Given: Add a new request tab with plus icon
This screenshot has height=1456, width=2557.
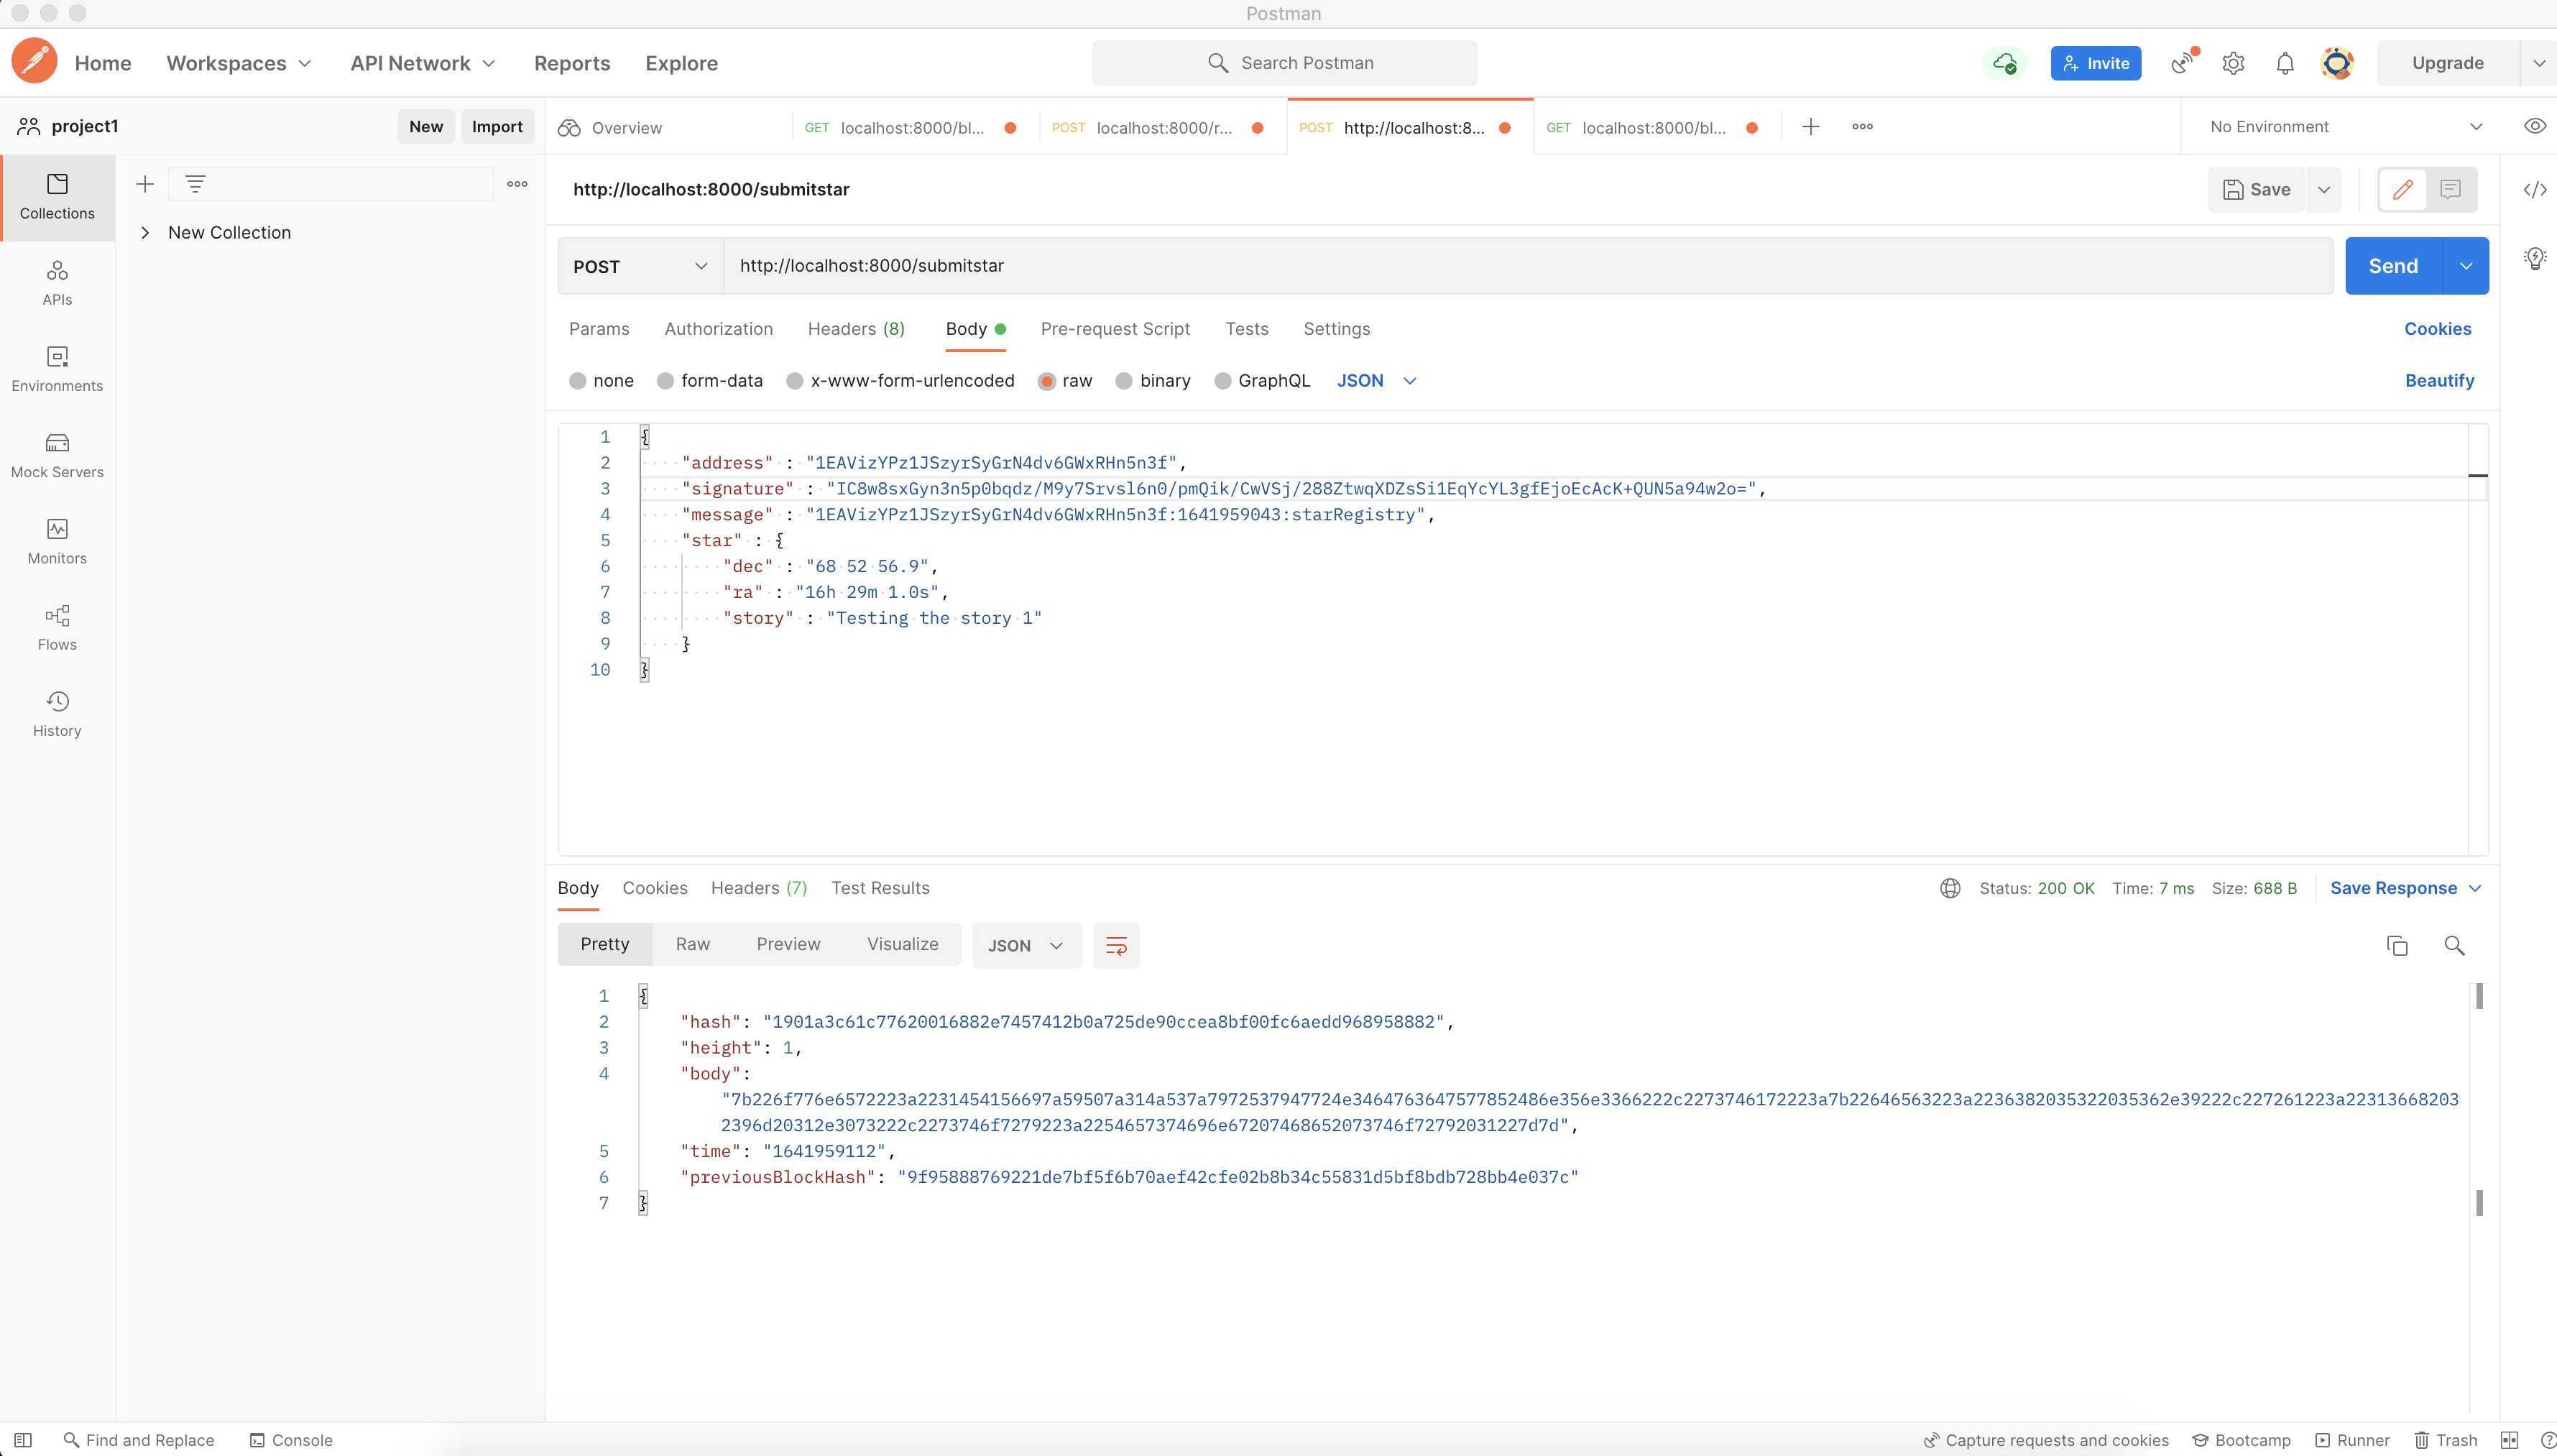Looking at the screenshot, I should (x=1811, y=126).
